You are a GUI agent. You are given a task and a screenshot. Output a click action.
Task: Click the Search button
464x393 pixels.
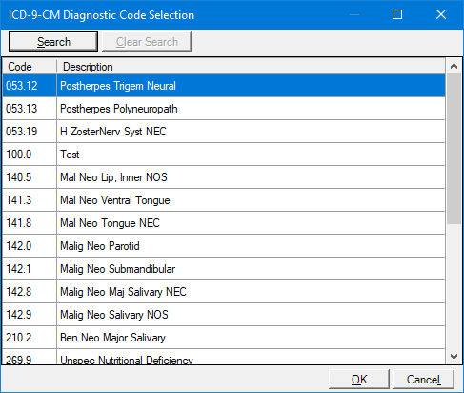coord(53,41)
